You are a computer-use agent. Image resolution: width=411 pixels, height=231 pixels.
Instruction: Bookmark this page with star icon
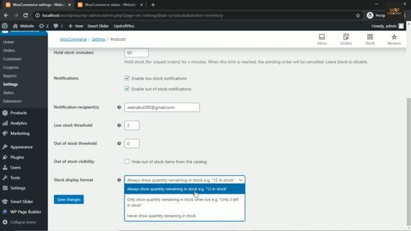358,15
